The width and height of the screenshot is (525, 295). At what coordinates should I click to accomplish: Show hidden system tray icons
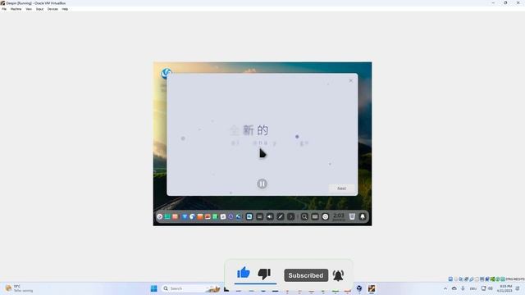(x=445, y=288)
